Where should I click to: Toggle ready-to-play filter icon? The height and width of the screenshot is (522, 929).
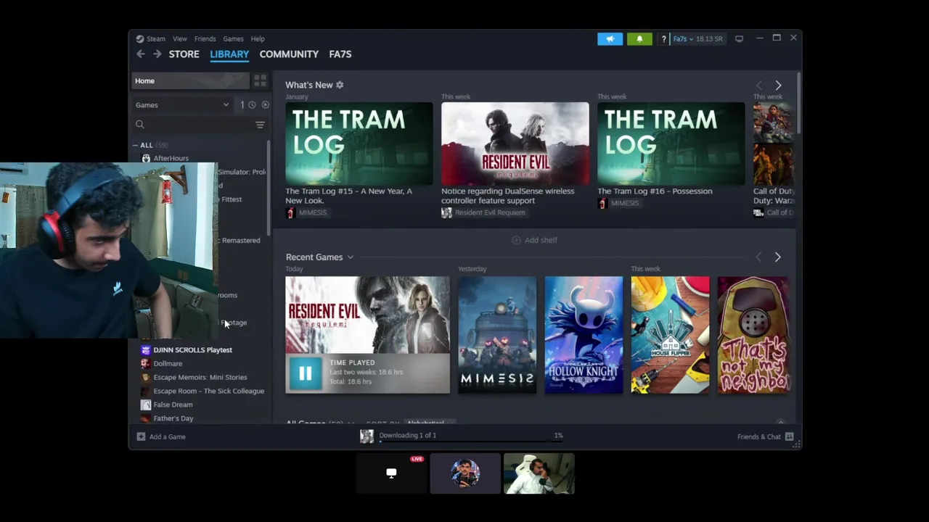[265, 105]
